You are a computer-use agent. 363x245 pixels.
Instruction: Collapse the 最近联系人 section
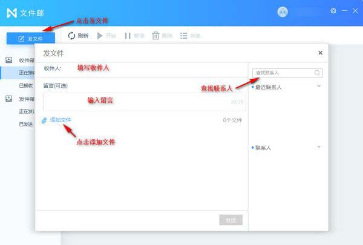click(319, 86)
